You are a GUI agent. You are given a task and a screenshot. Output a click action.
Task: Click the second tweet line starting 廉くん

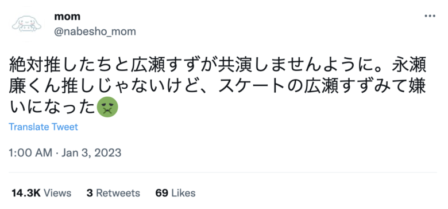[x=218, y=87]
